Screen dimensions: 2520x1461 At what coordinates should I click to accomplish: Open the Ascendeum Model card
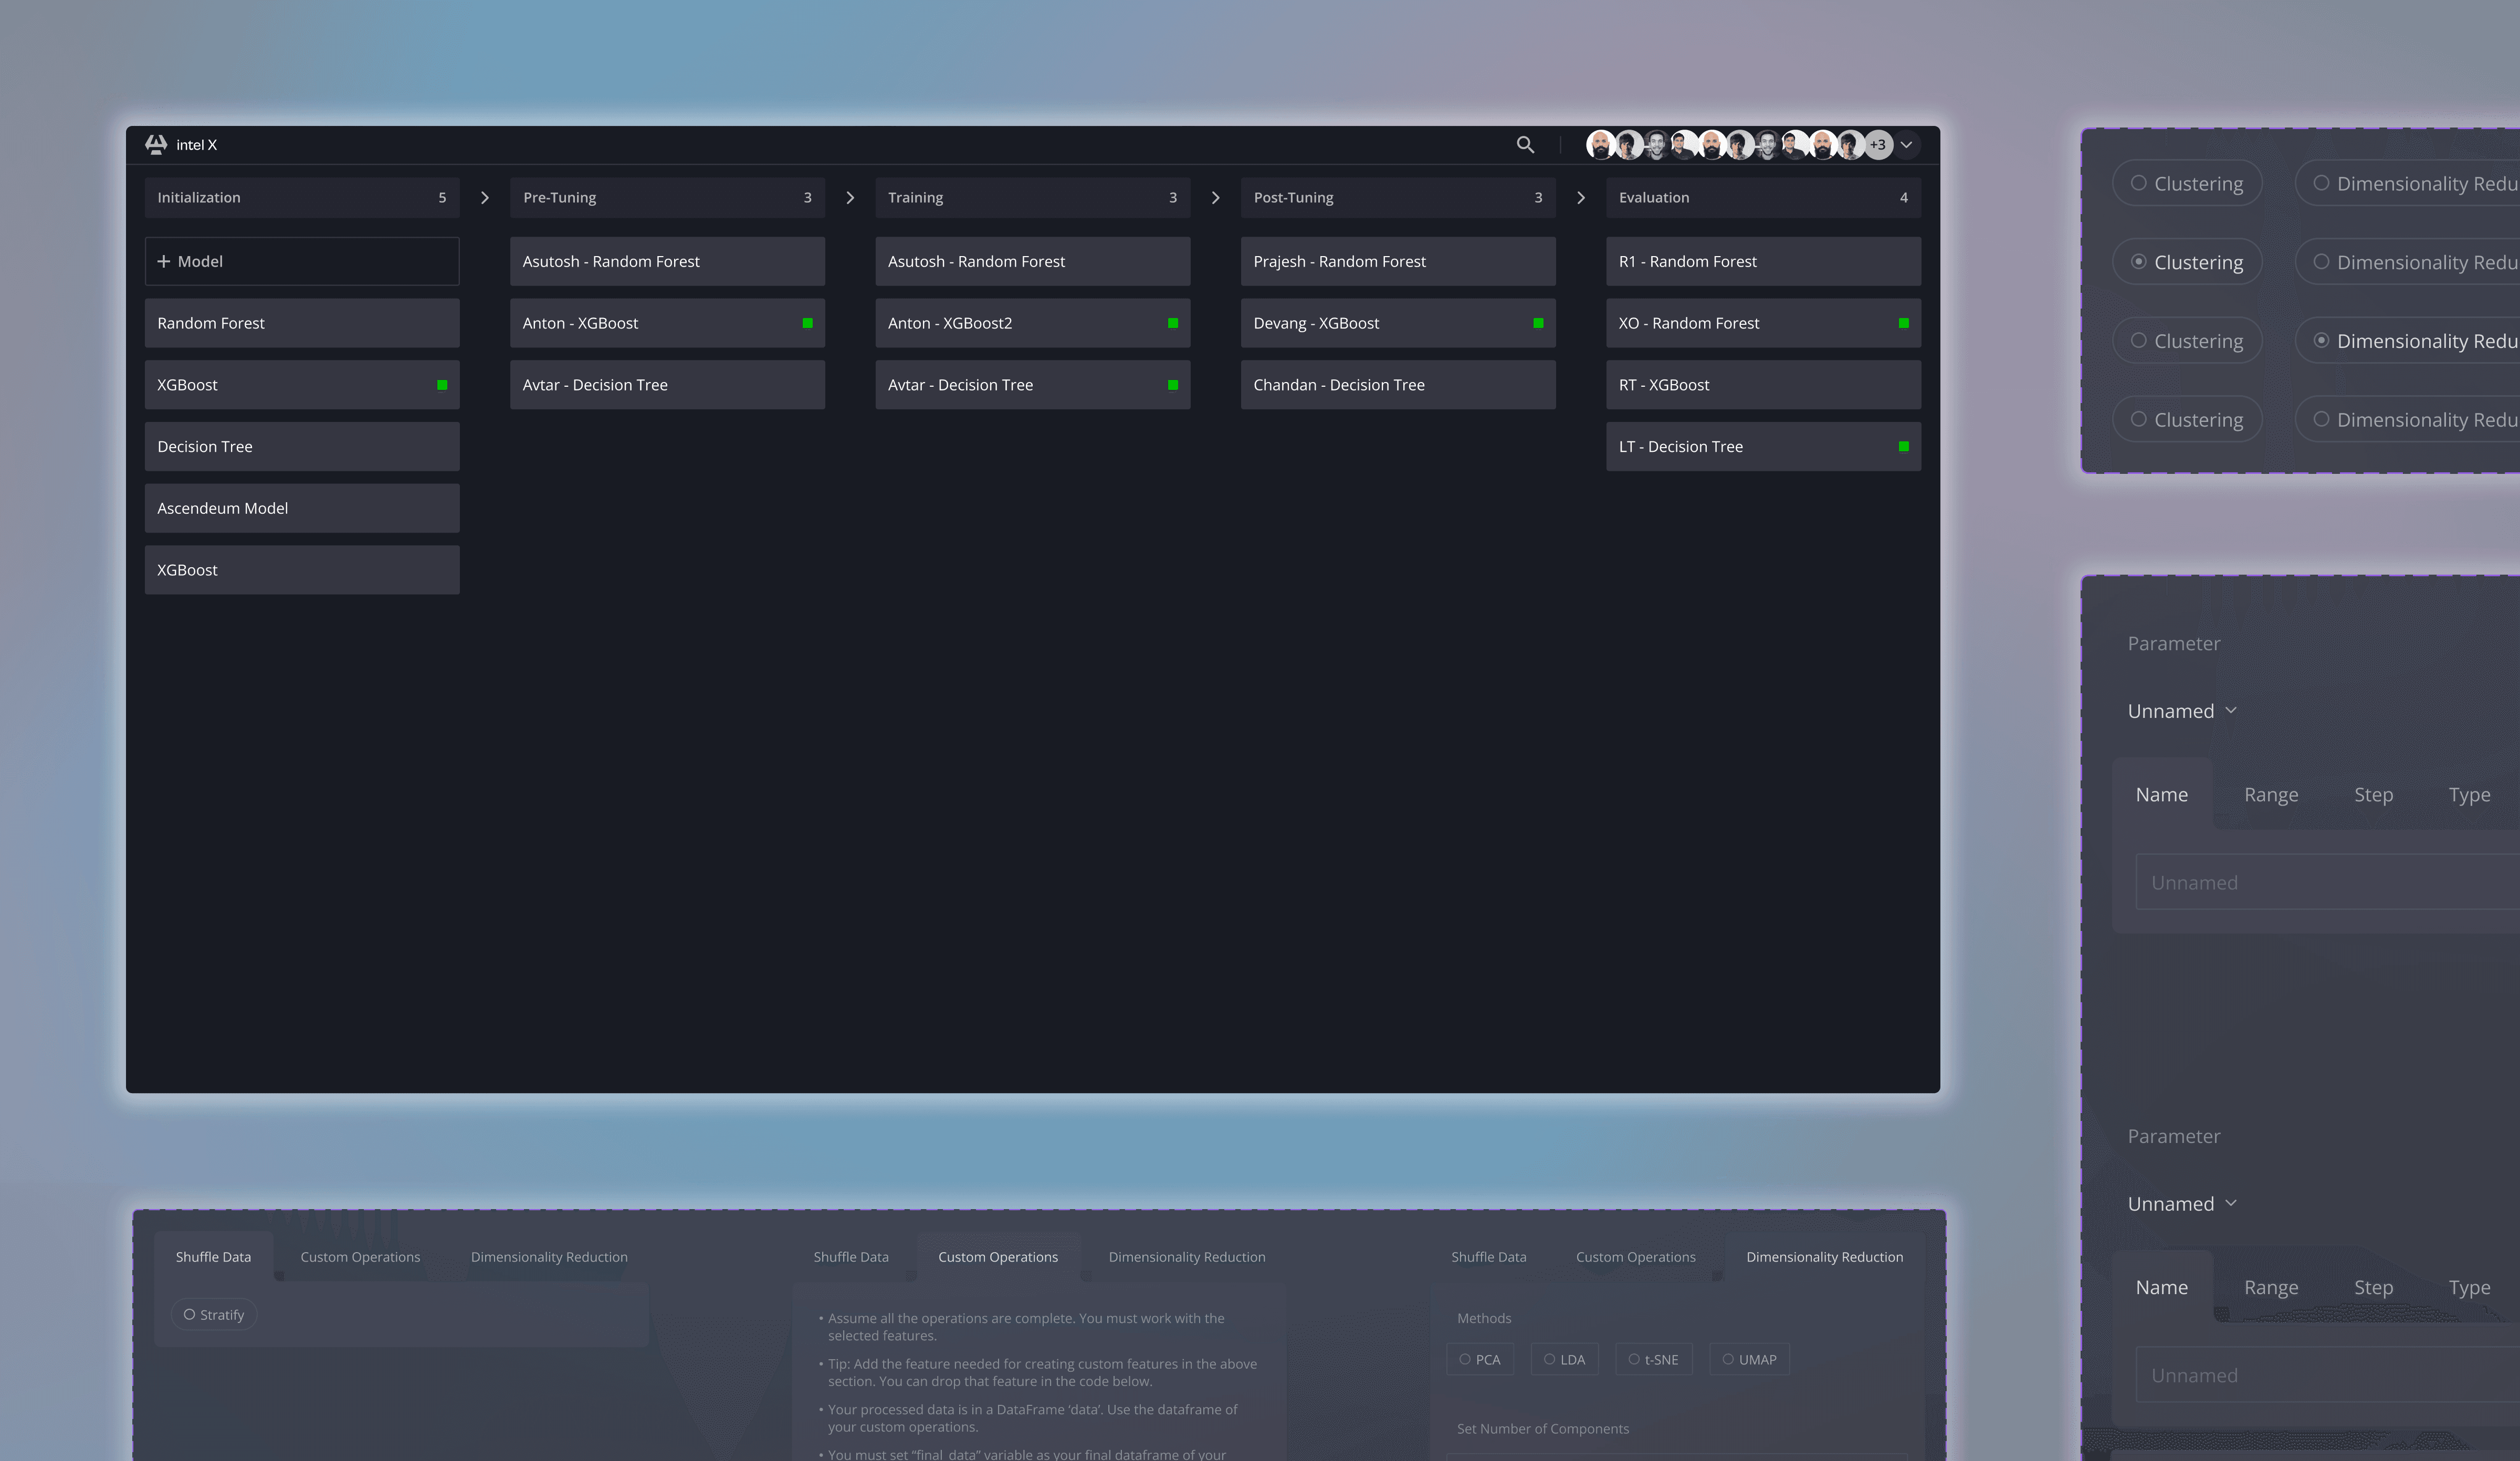click(x=301, y=509)
